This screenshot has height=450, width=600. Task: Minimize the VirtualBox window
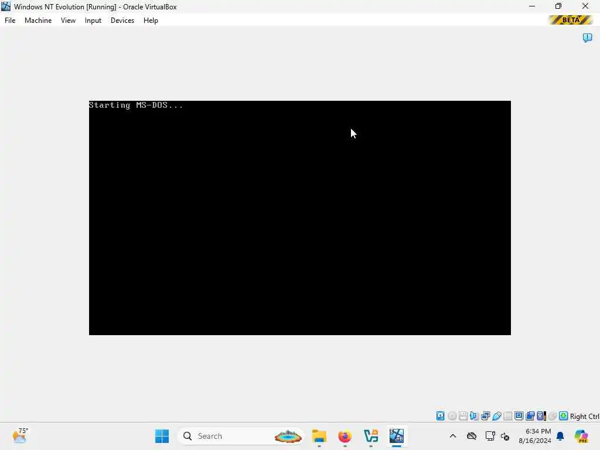(532, 6)
